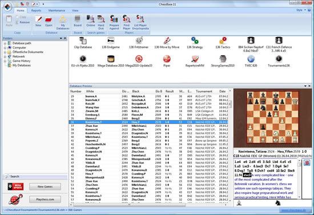Open the Style dropdown in title area
Image resolution: width=314 pixels, height=215 pixels.
pyautogui.click(x=301, y=10)
